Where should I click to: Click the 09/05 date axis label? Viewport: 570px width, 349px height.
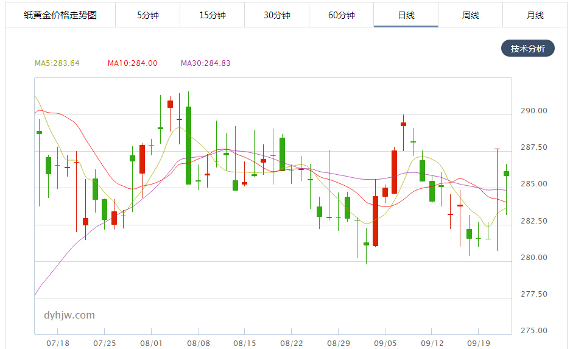[x=385, y=343]
